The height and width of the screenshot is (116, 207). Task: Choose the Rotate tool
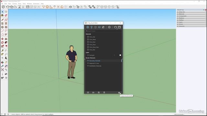coord(2,43)
